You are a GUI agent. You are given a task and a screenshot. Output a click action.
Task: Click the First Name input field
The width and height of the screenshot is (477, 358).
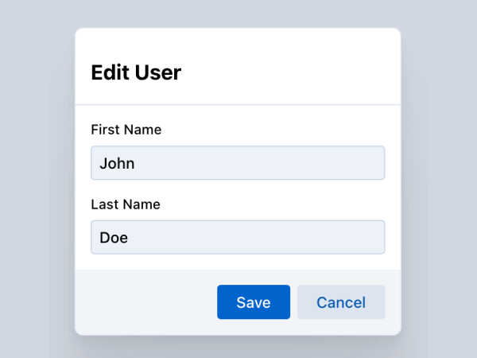(238, 163)
